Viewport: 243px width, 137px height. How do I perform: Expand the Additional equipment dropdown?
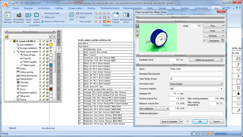coord(206,60)
